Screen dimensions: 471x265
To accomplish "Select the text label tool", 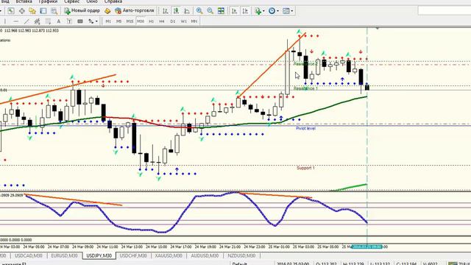I will tap(69, 21).
